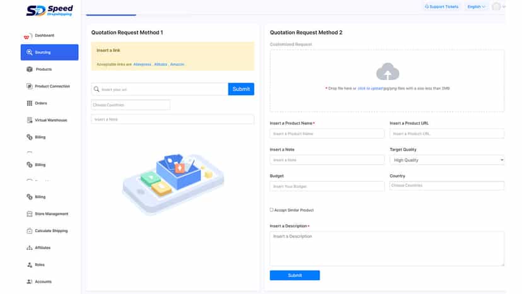Click the Products cube icon
The width and height of the screenshot is (522, 294).
pyautogui.click(x=29, y=69)
